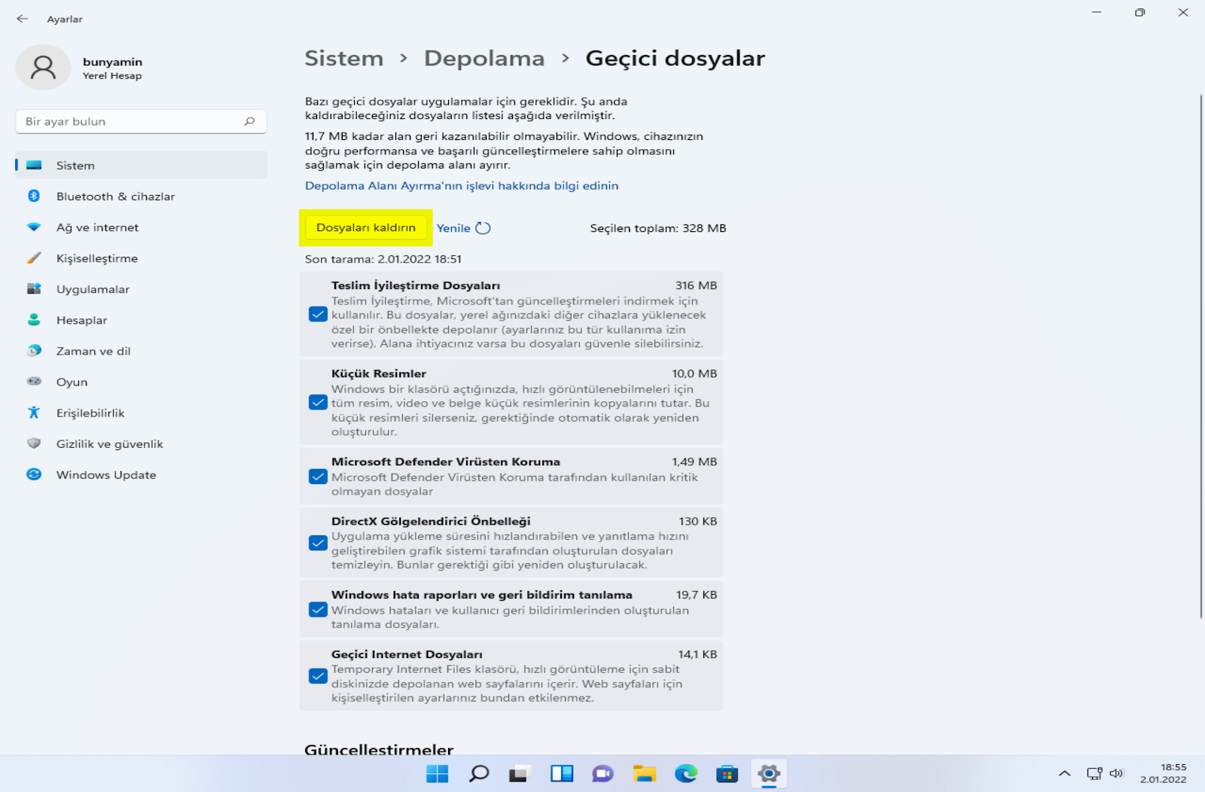Click the 316 MB size value
Image resolution: width=1205 pixels, height=792 pixels.
pos(696,285)
